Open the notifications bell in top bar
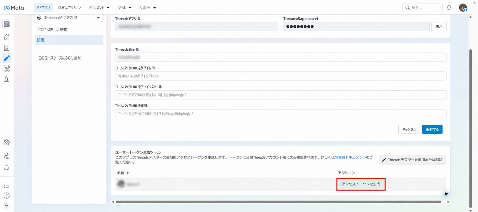 449,8
